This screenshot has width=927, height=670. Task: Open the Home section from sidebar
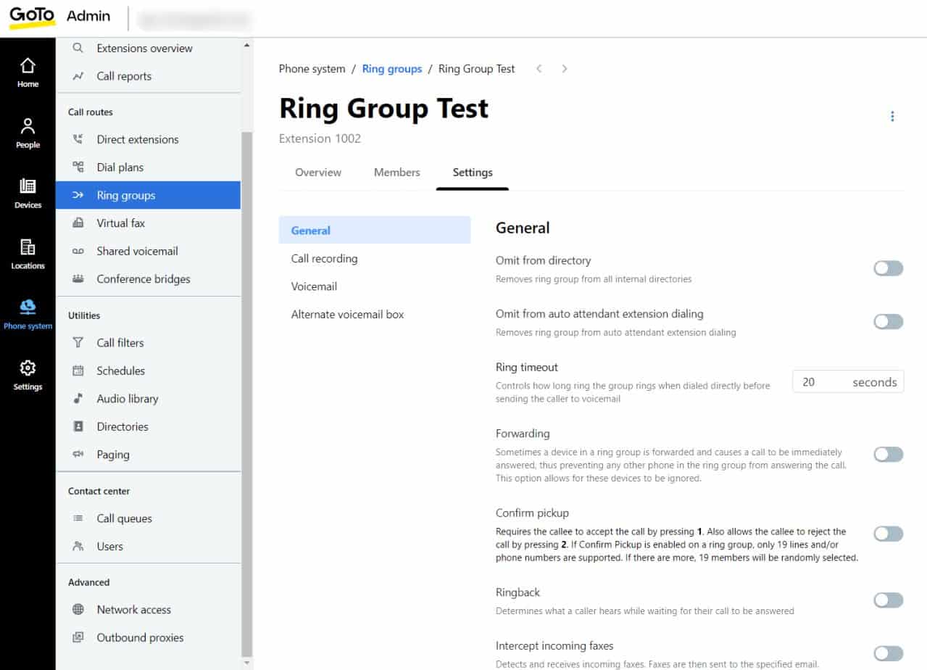tap(28, 70)
